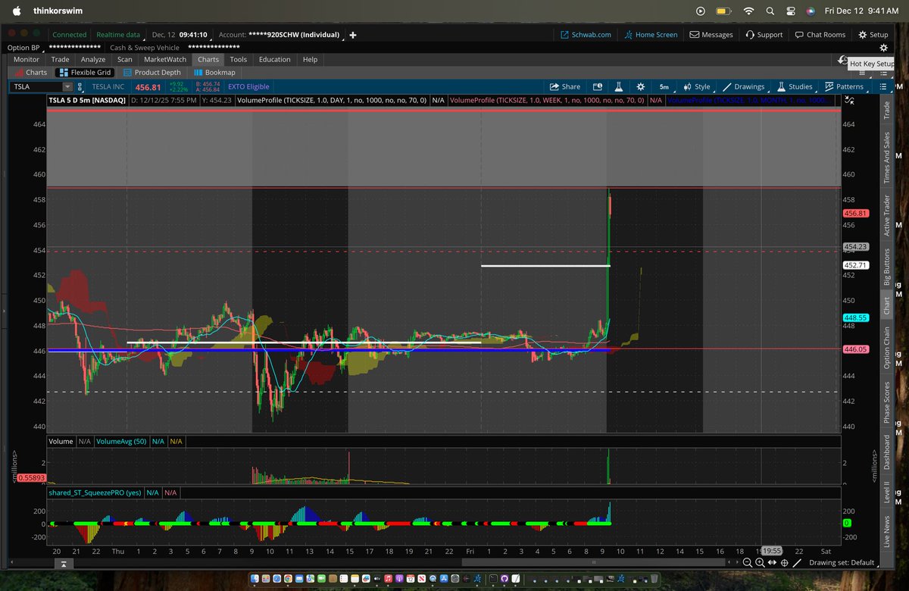Open the Account selector dropdown
The image size is (909, 591).
pos(280,35)
